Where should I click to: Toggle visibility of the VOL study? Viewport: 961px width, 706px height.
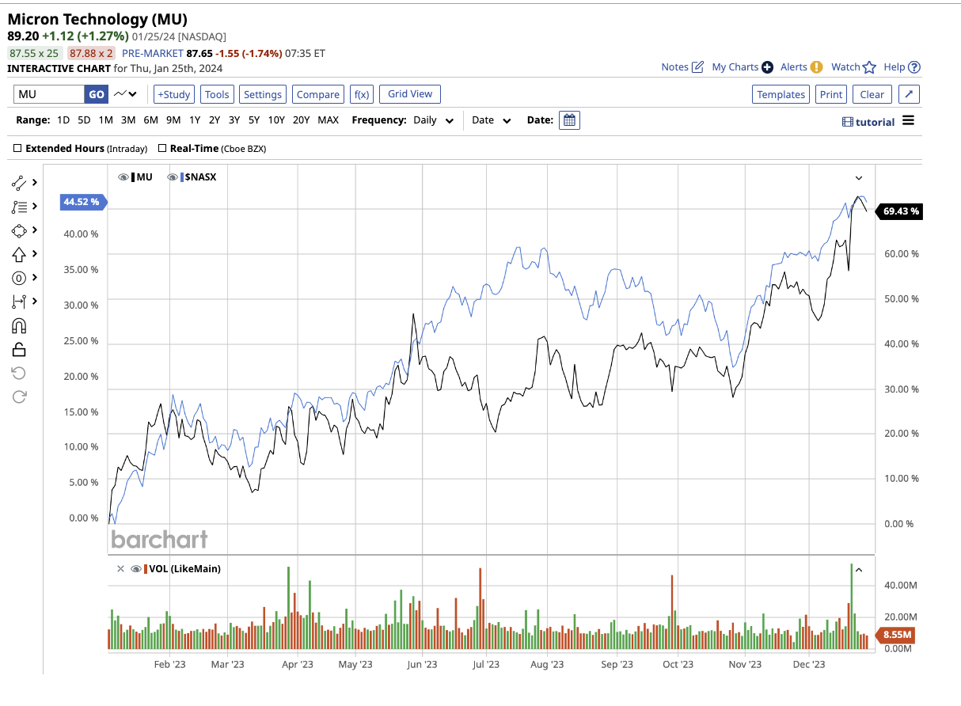[135, 568]
